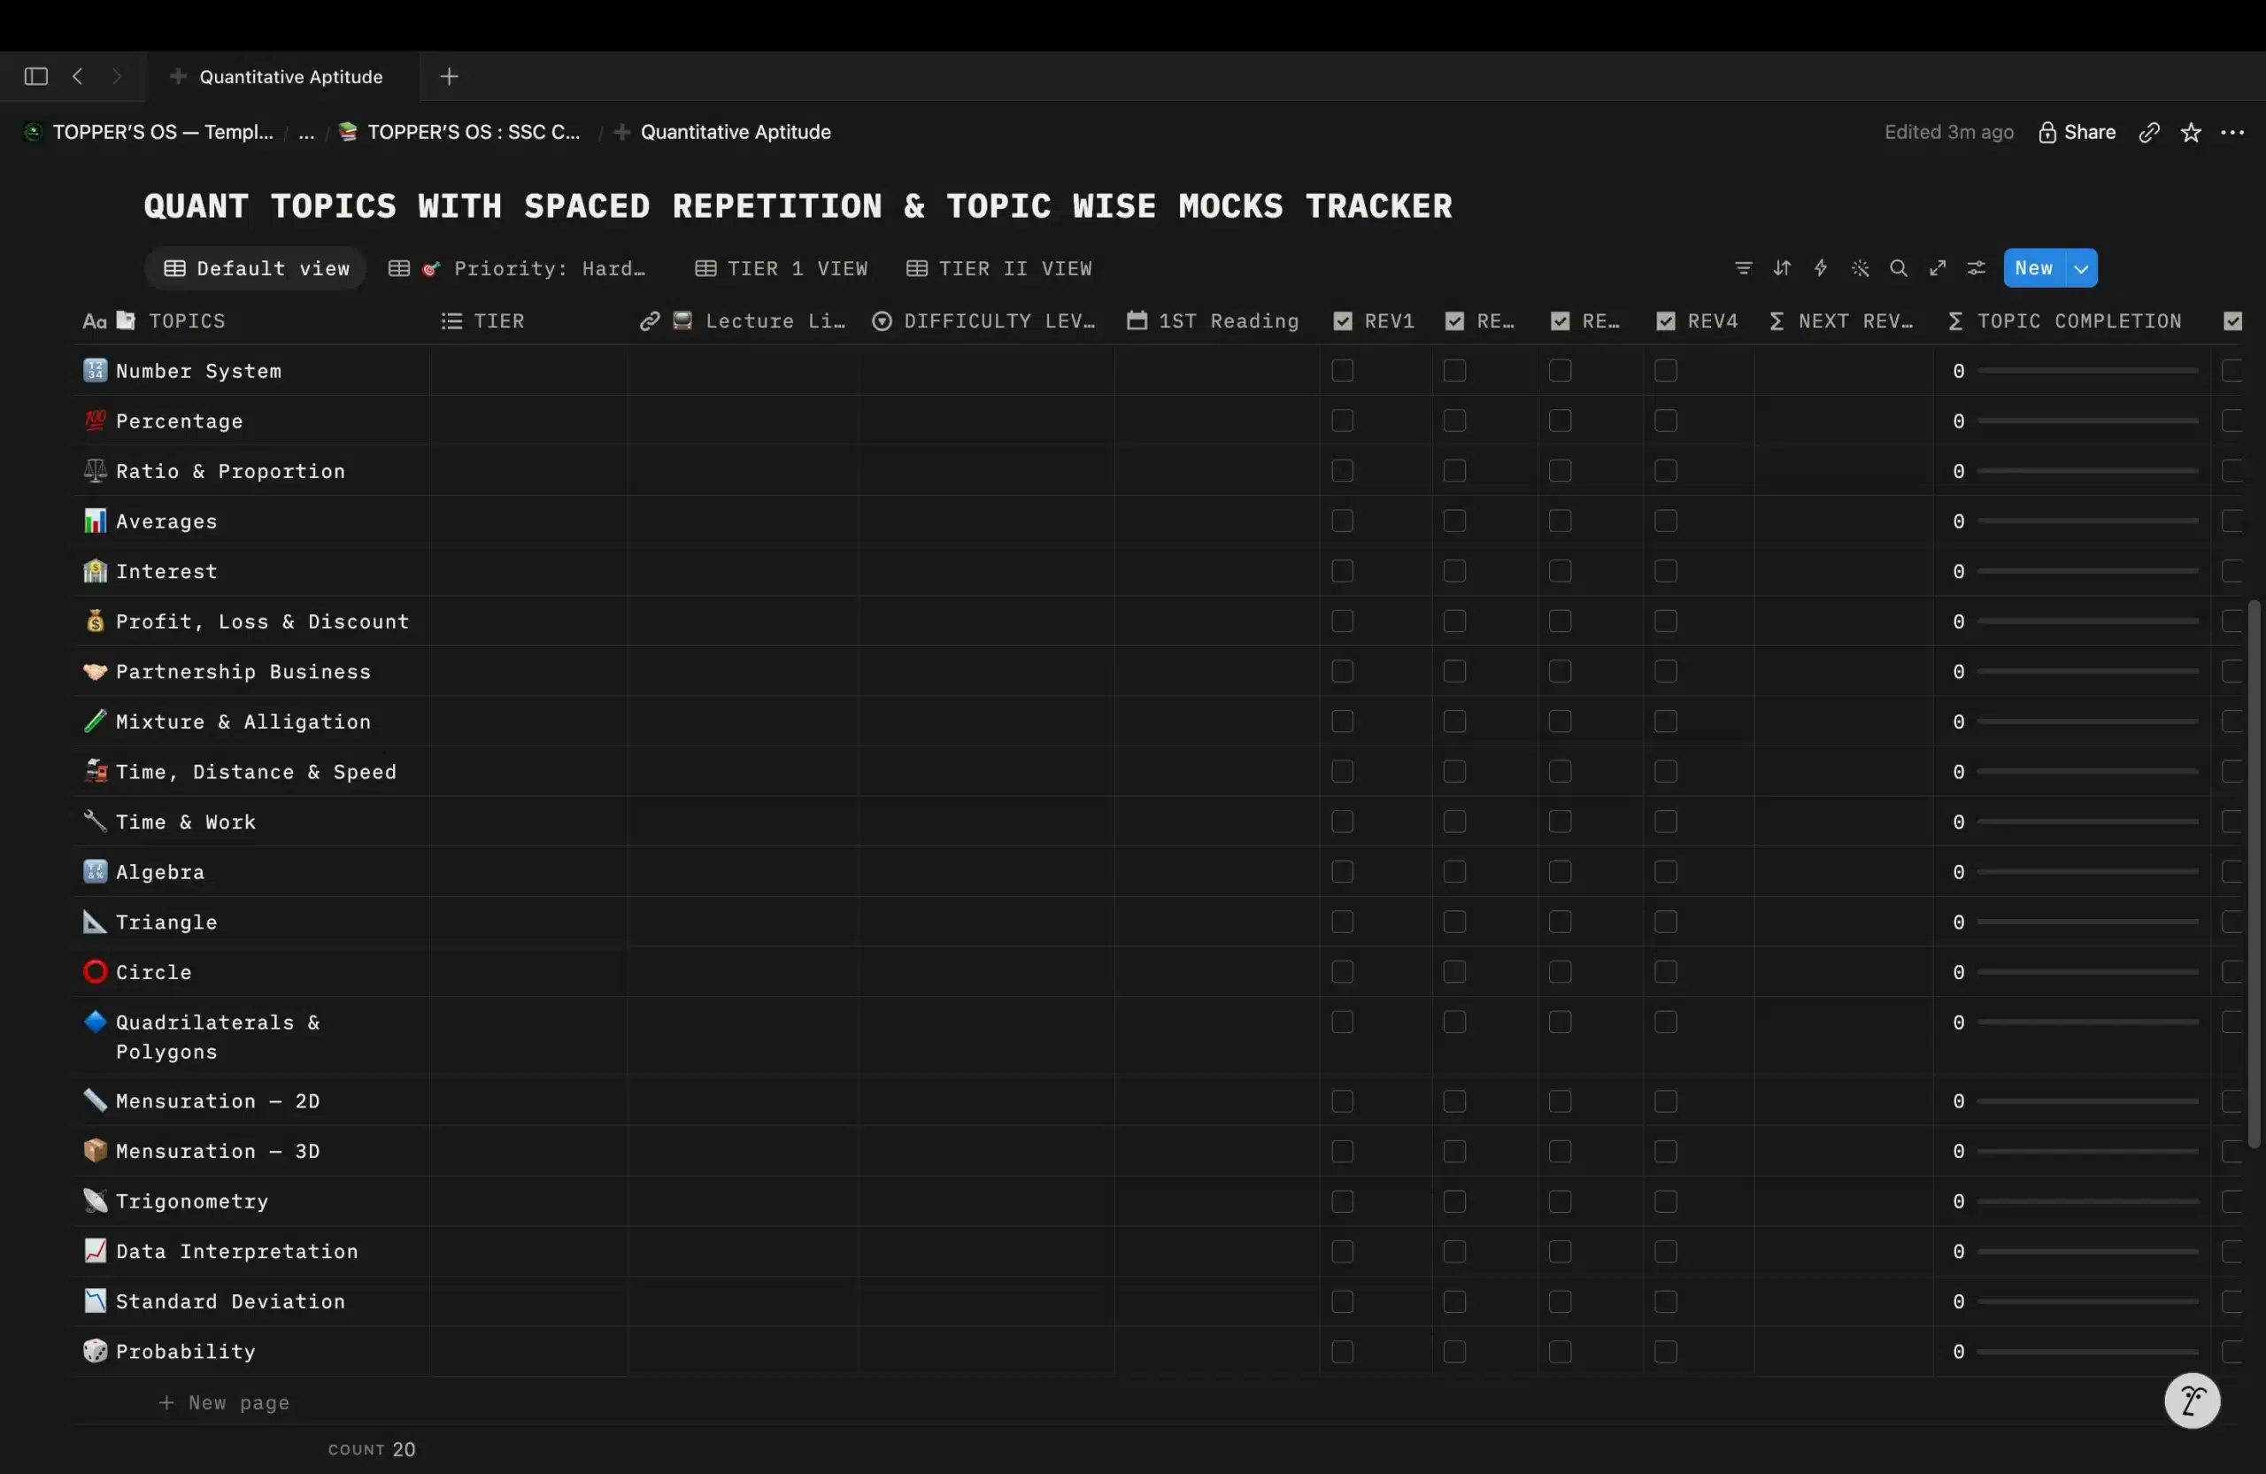Click the red Circle topic icon
Screen dimensions: 2266x1474
(96, 971)
